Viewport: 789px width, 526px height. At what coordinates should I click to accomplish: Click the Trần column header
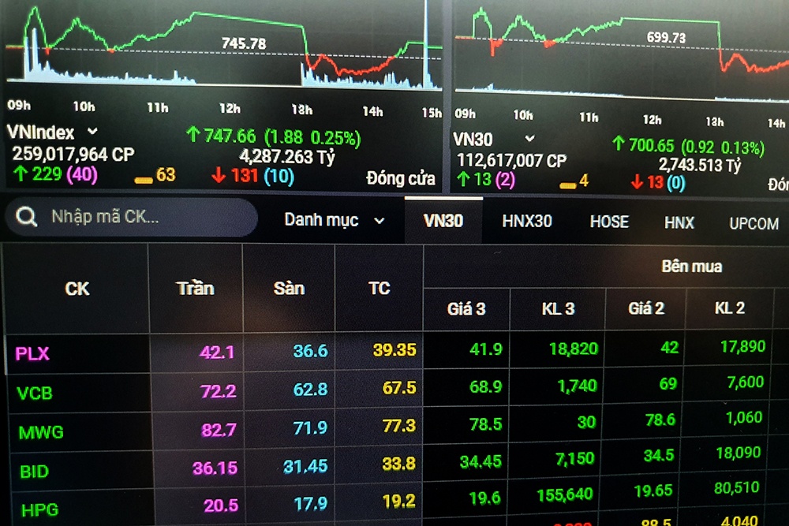coord(195,288)
